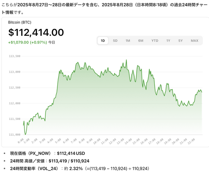Click the chart line's rightmost end point
The image size is (209, 173).
pos(202,92)
